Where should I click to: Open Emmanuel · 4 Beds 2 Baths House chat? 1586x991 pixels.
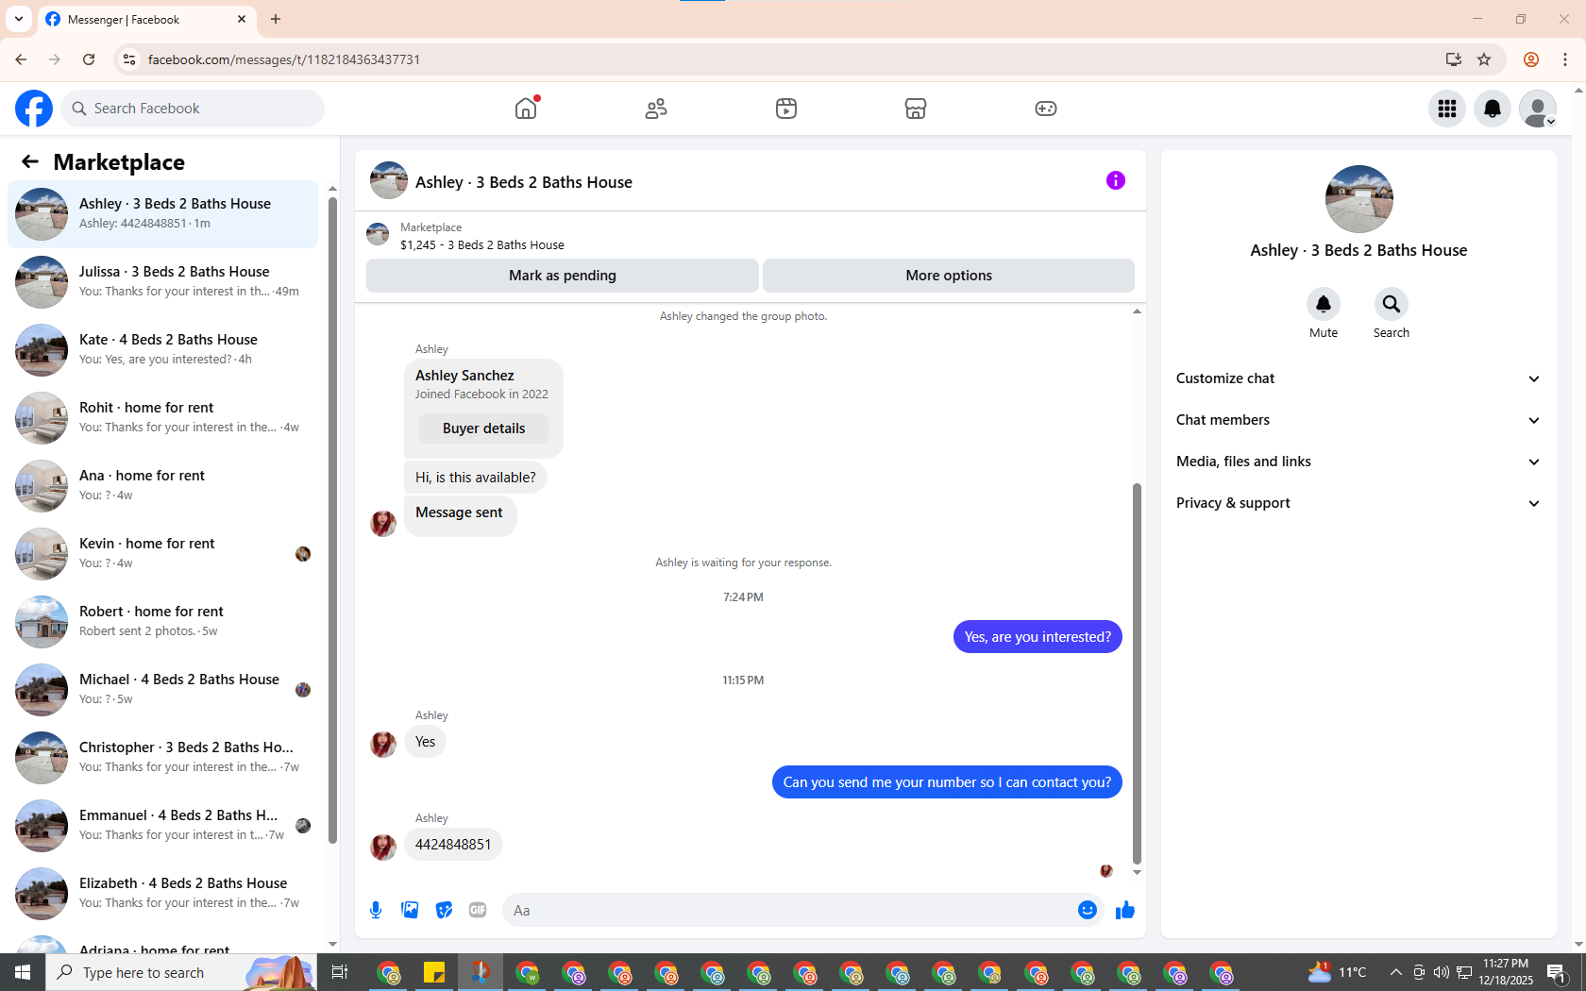(162, 825)
